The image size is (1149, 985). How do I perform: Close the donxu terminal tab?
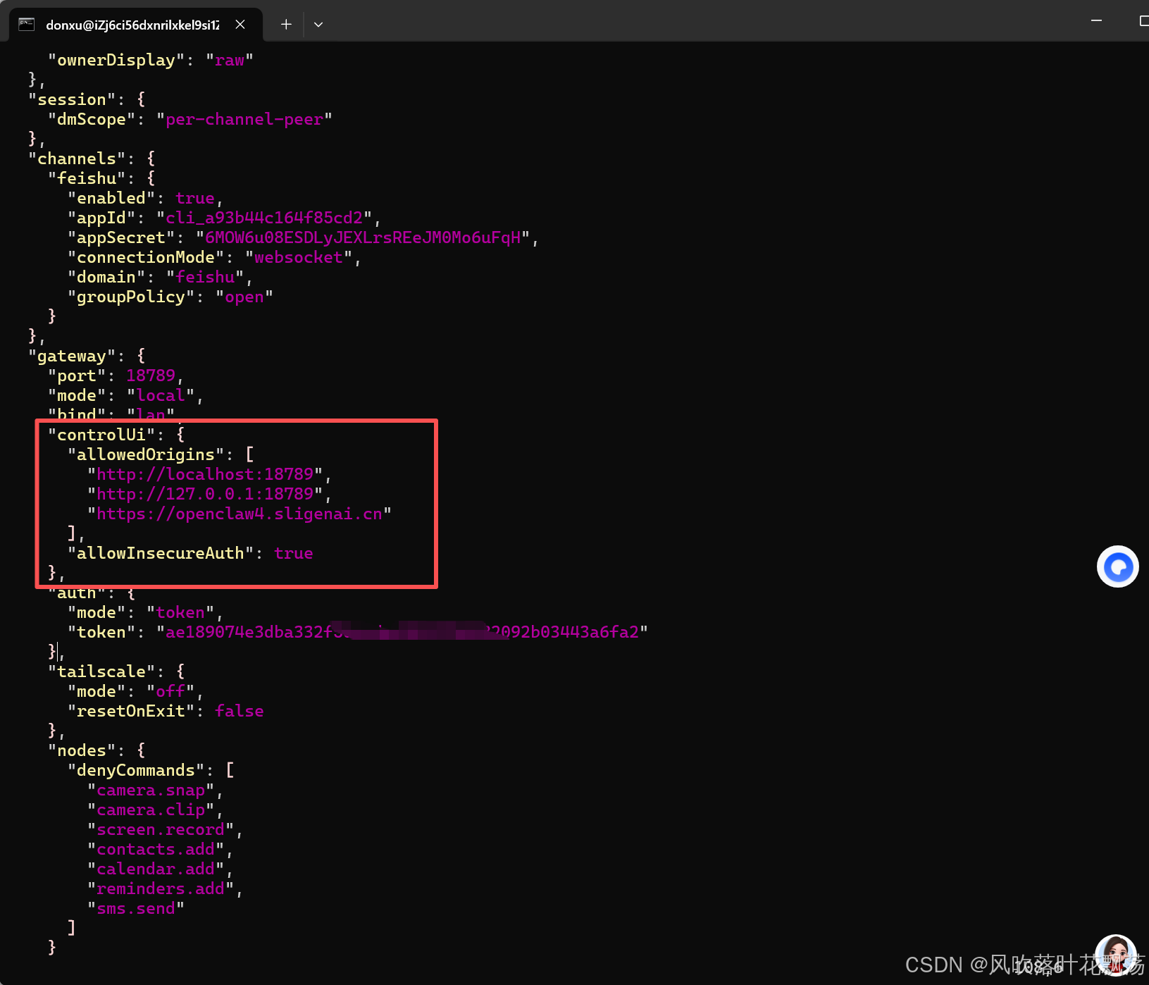(x=240, y=25)
